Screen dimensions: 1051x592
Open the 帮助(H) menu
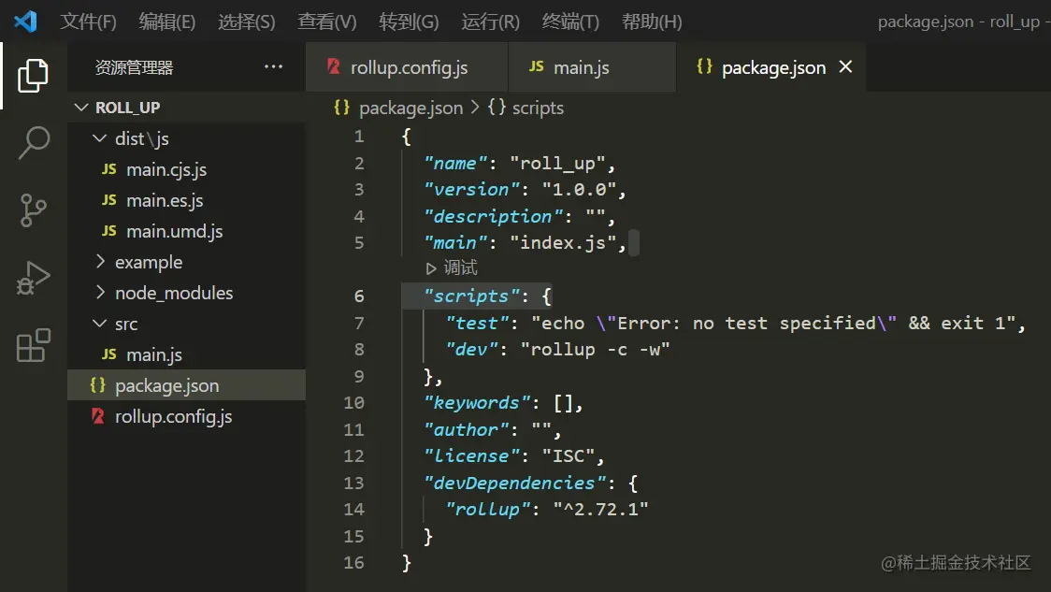[652, 22]
